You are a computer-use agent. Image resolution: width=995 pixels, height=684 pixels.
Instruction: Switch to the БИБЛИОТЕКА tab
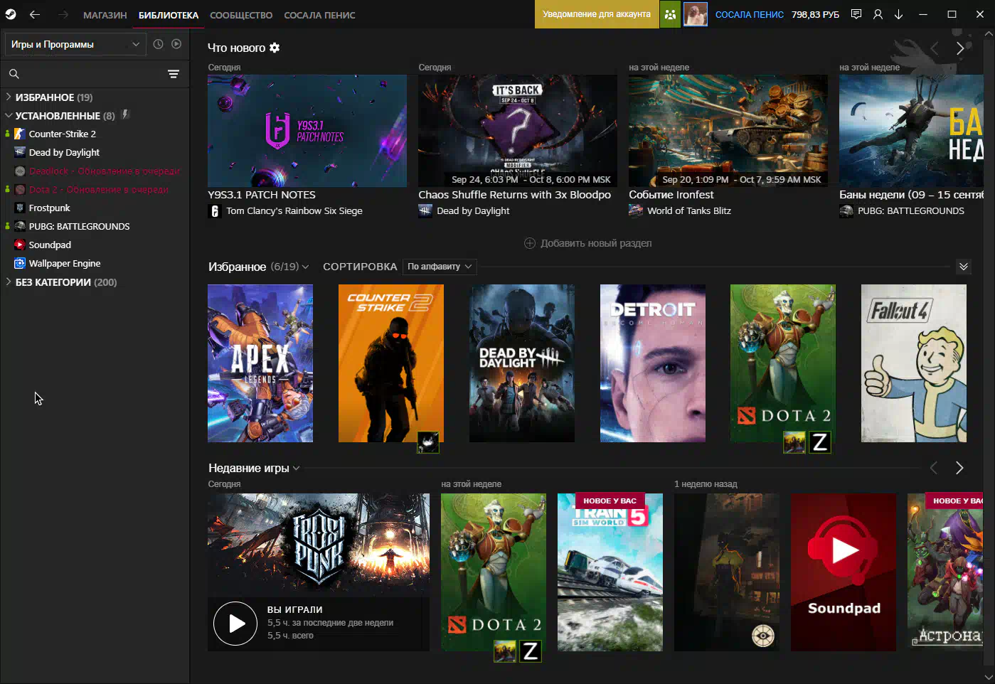[169, 15]
